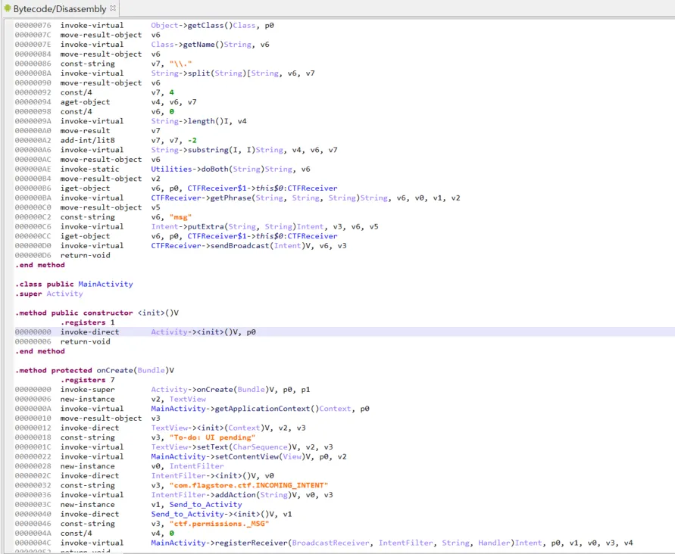The height and width of the screenshot is (554, 675).
Task: Click the .super Activity class reference
Action: click(64, 294)
